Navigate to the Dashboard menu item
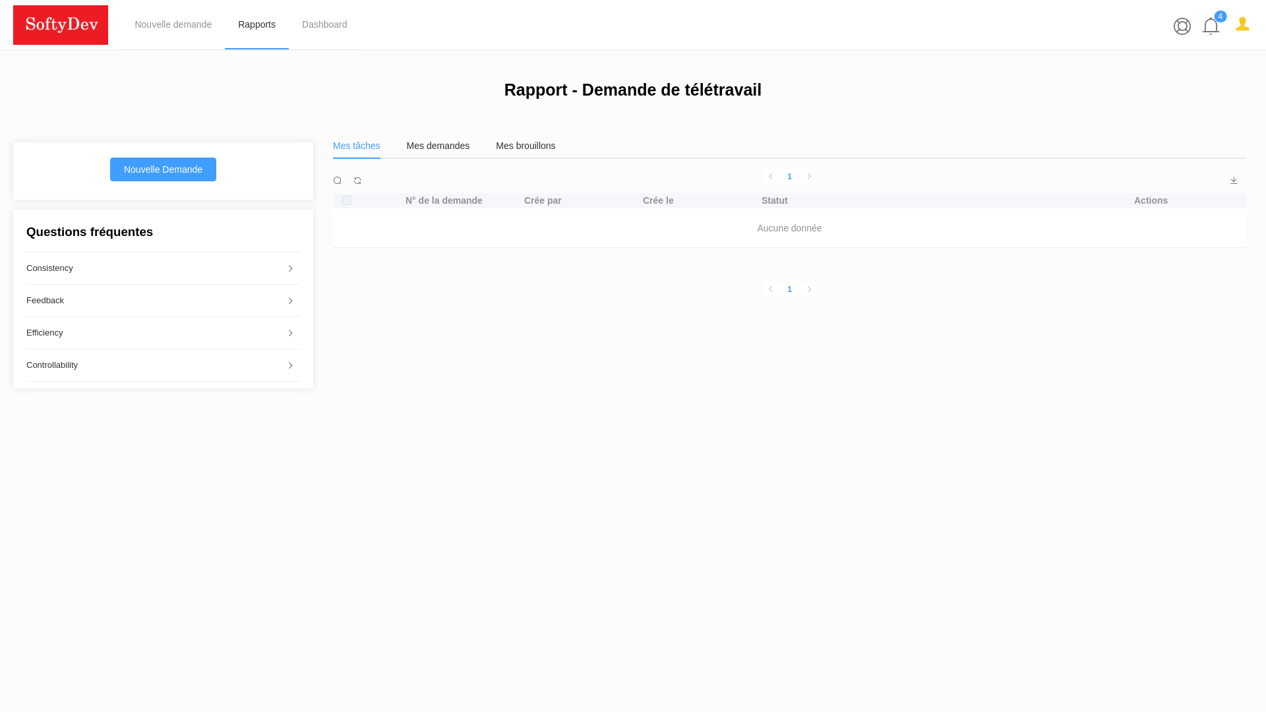This screenshot has height=712, width=1266. (x=324, y=24)
